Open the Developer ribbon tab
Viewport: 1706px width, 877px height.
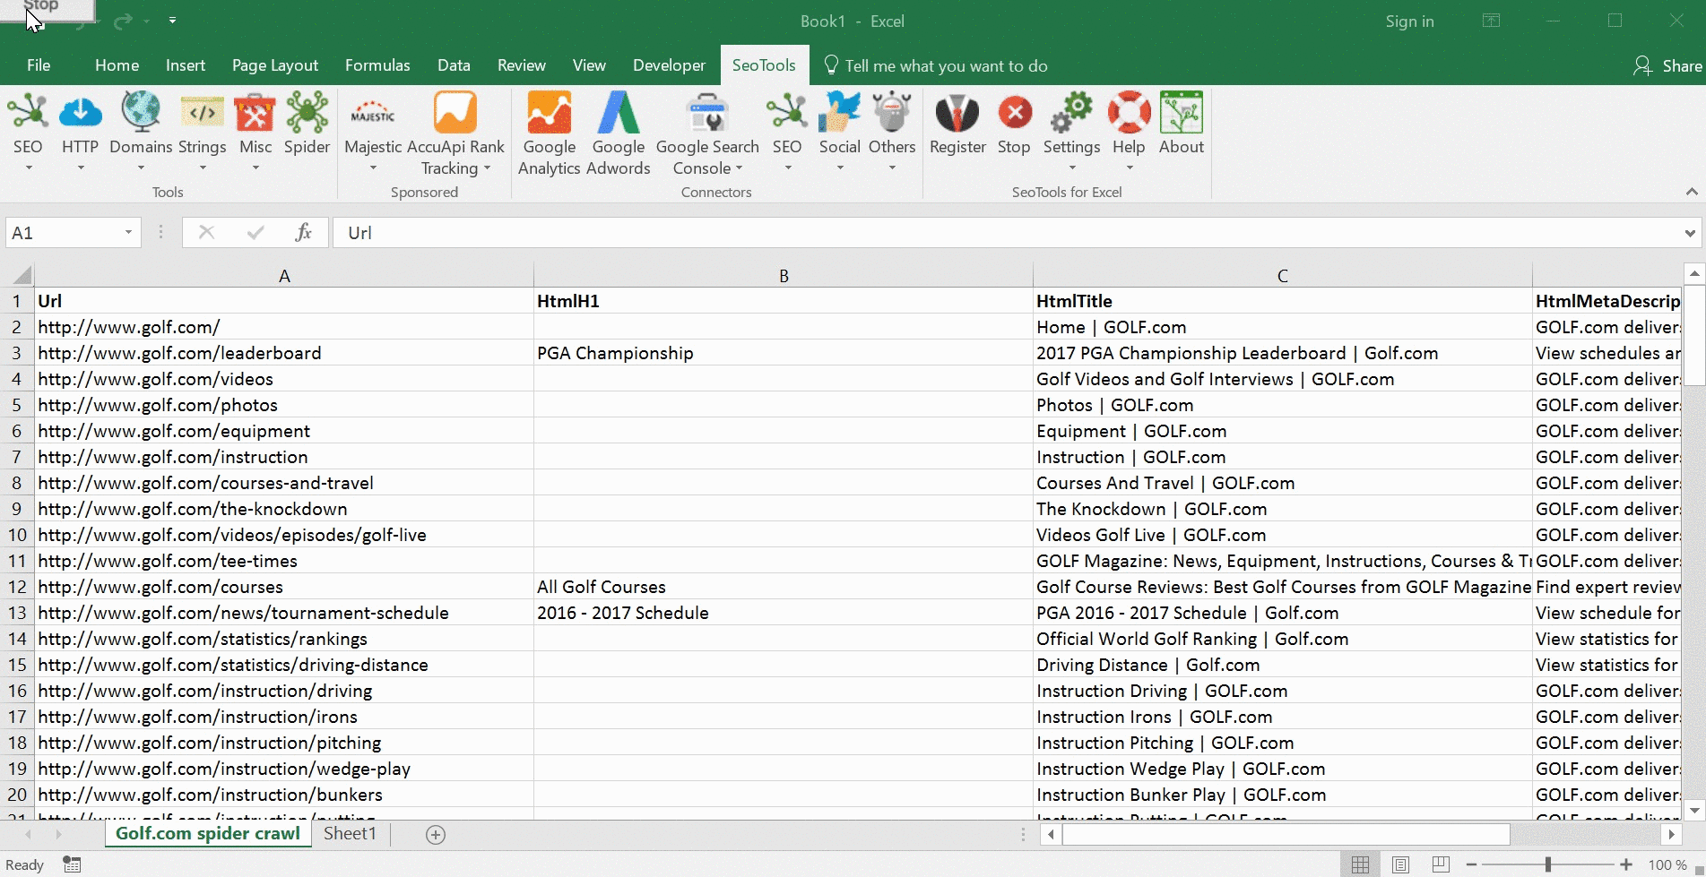point(669,65)
